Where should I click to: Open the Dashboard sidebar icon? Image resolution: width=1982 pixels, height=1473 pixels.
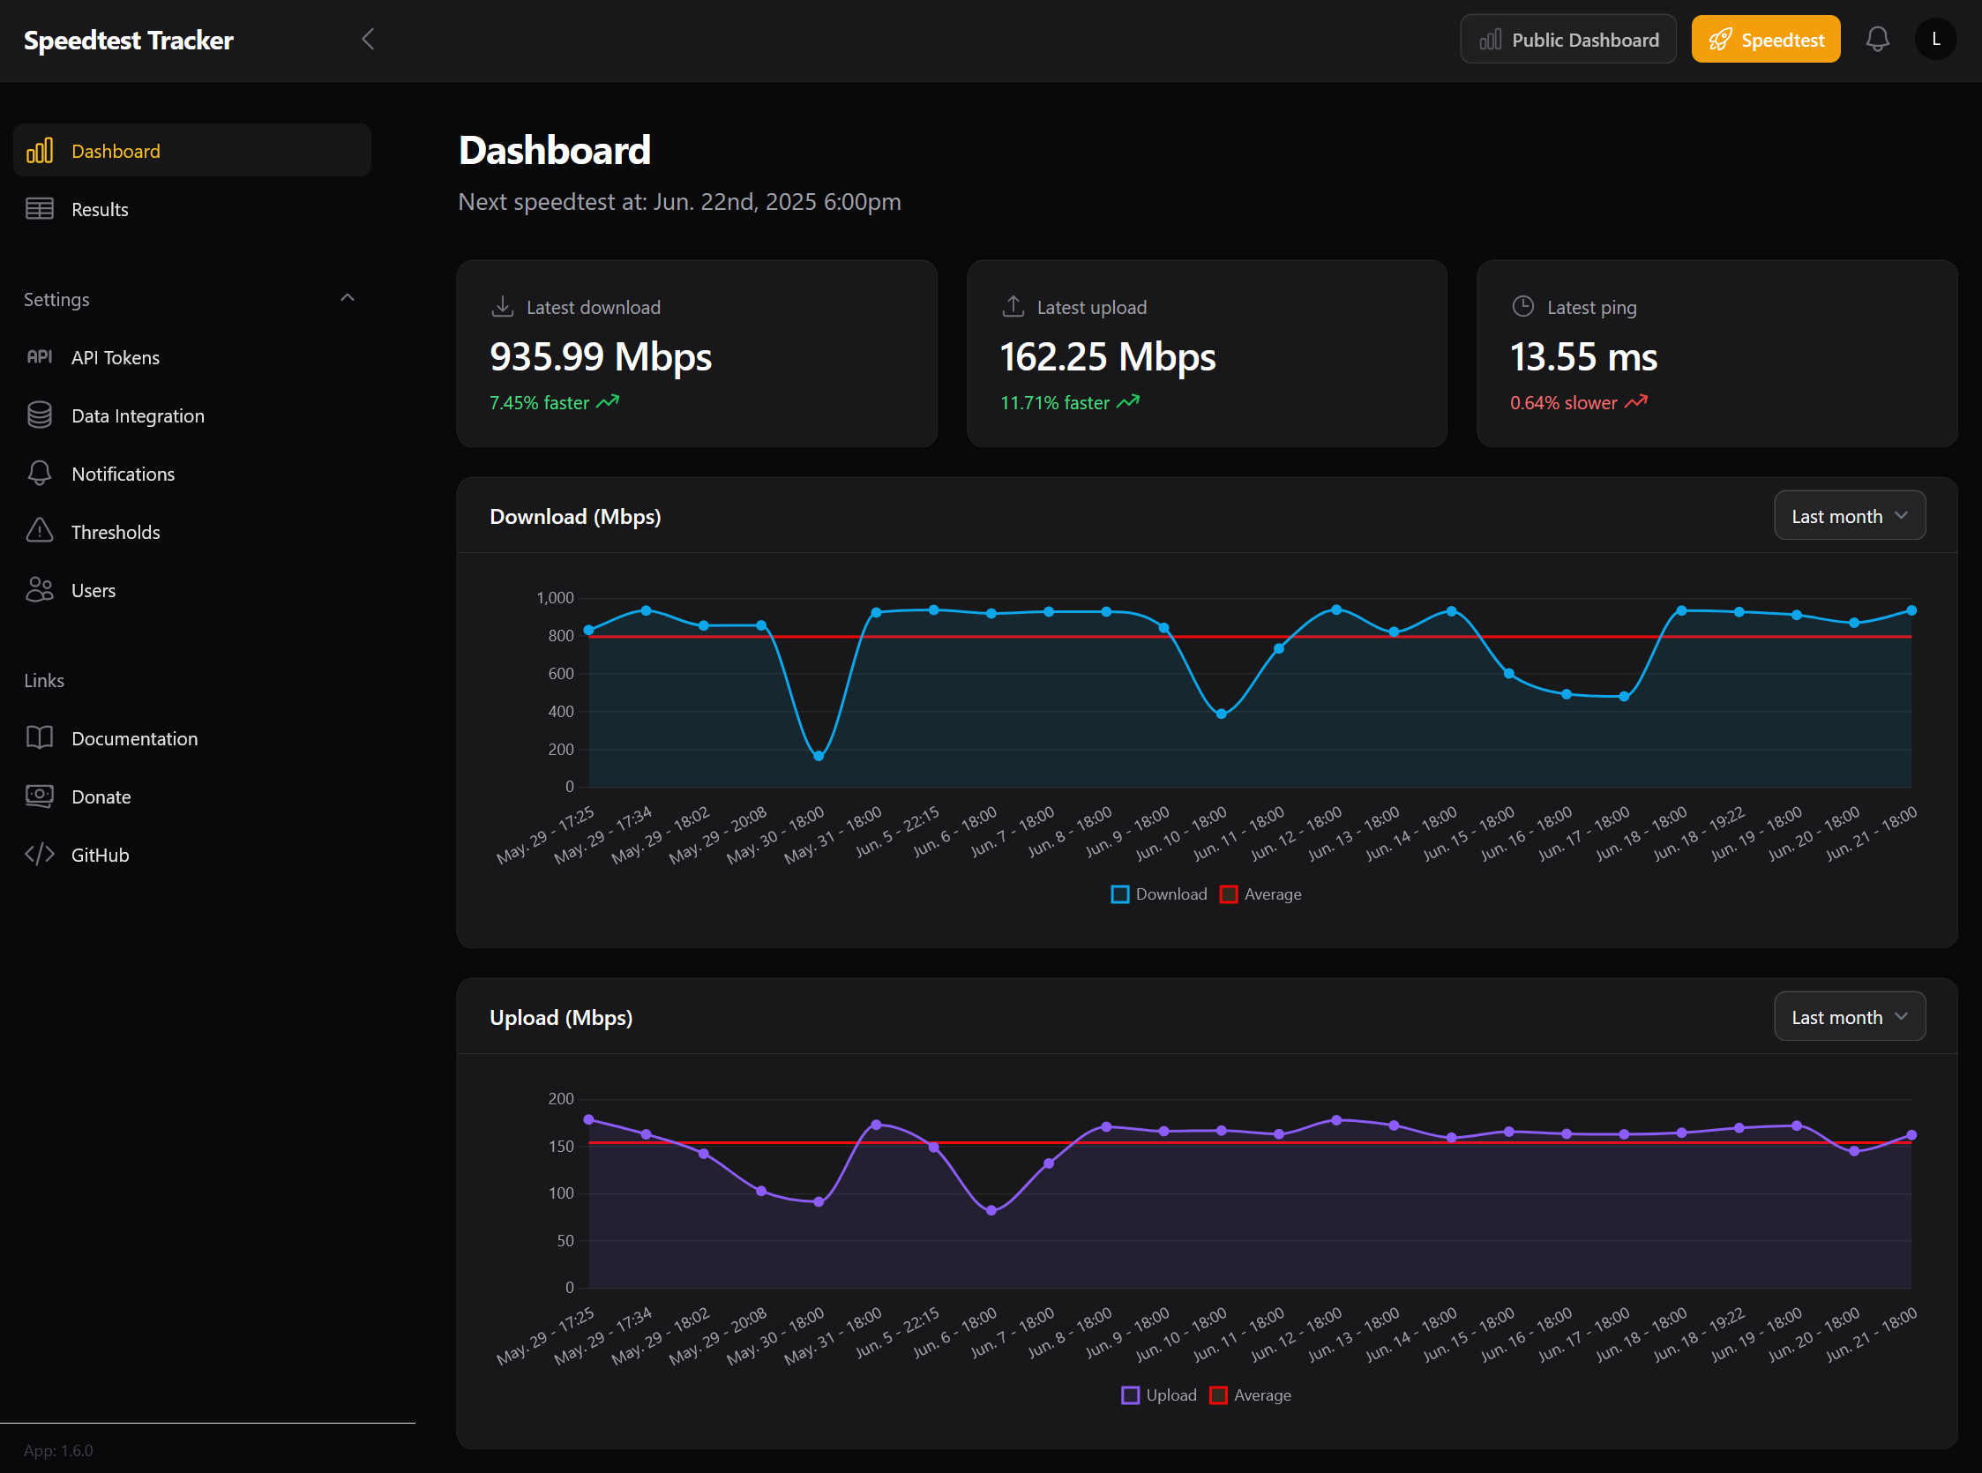tap(40, 151)
